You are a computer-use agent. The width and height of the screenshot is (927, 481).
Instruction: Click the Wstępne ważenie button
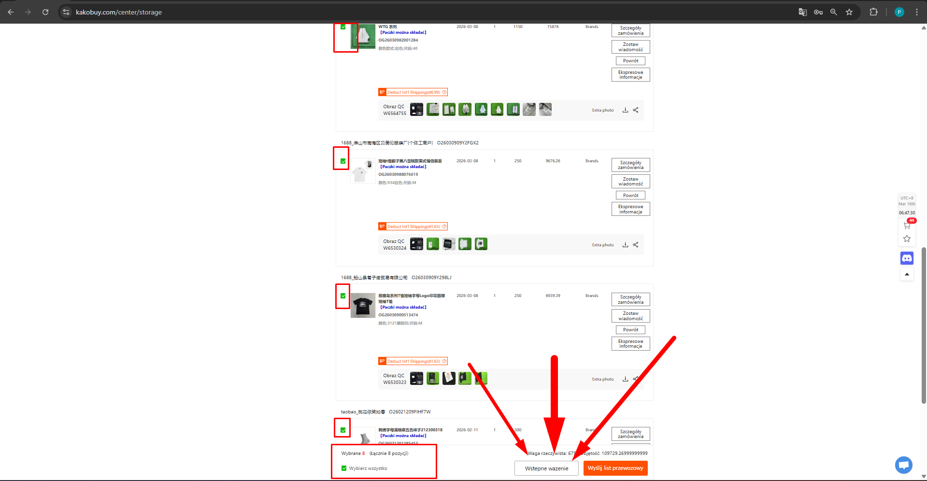(546, 468)
